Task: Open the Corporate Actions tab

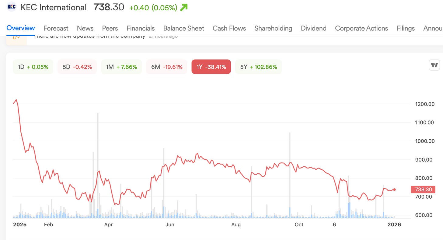Action: pyautogui.click(x=361, y=28)
